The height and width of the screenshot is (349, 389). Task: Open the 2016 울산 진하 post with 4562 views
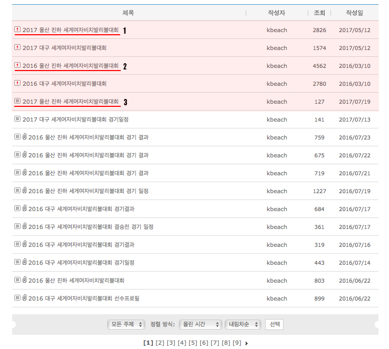[x=71, y=66]
